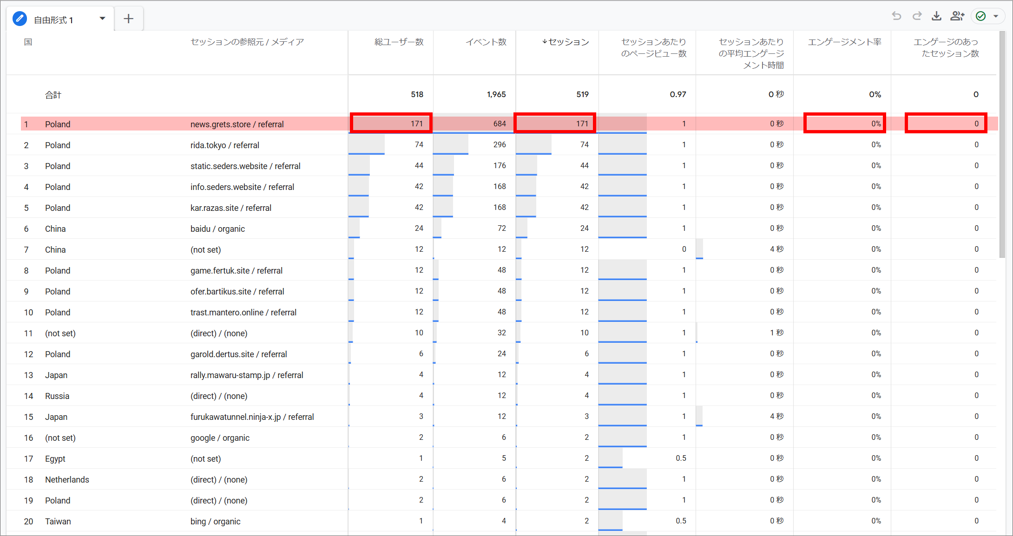Select the 自由形式 1 tab

pos(53,20)
